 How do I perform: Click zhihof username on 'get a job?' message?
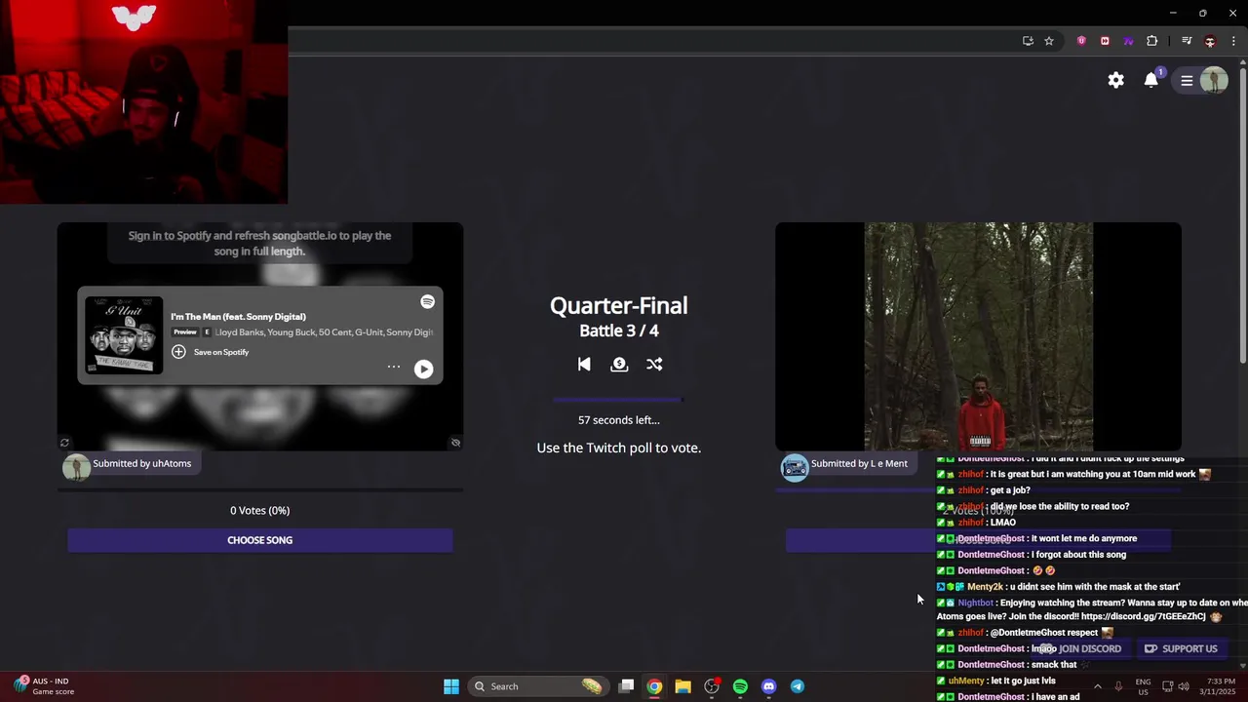coord(970,490)
